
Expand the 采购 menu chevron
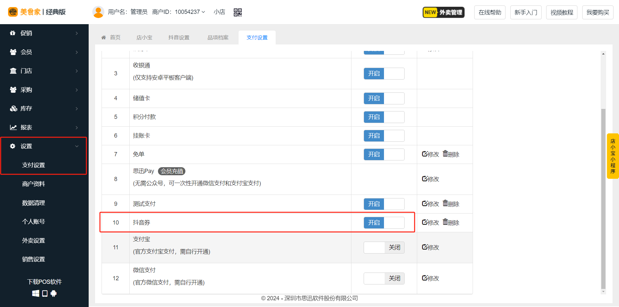(77, 90)
